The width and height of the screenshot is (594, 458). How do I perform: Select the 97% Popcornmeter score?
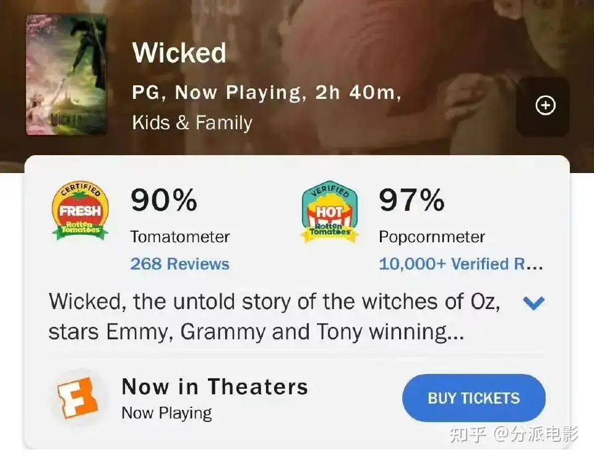point(412,200)
